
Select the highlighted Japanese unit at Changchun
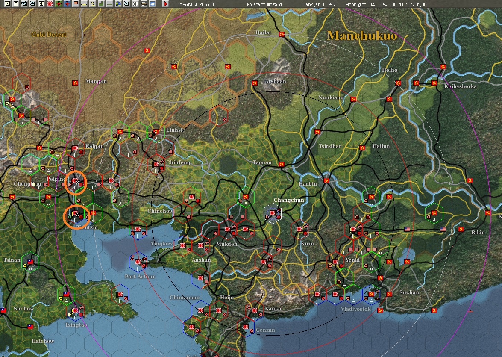click(x=273, y=213)
